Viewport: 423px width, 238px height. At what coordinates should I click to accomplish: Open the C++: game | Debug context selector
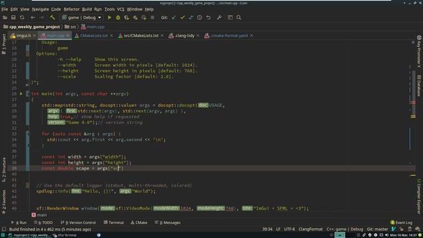(x=345, y=229)
